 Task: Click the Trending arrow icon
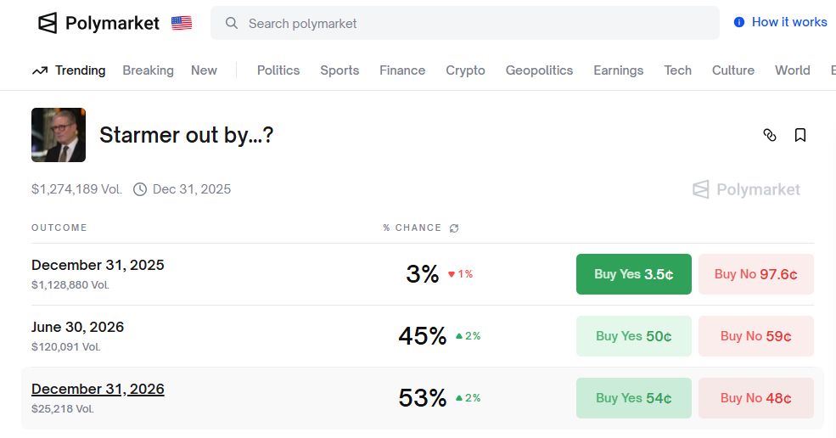click(x=40, y=70)
